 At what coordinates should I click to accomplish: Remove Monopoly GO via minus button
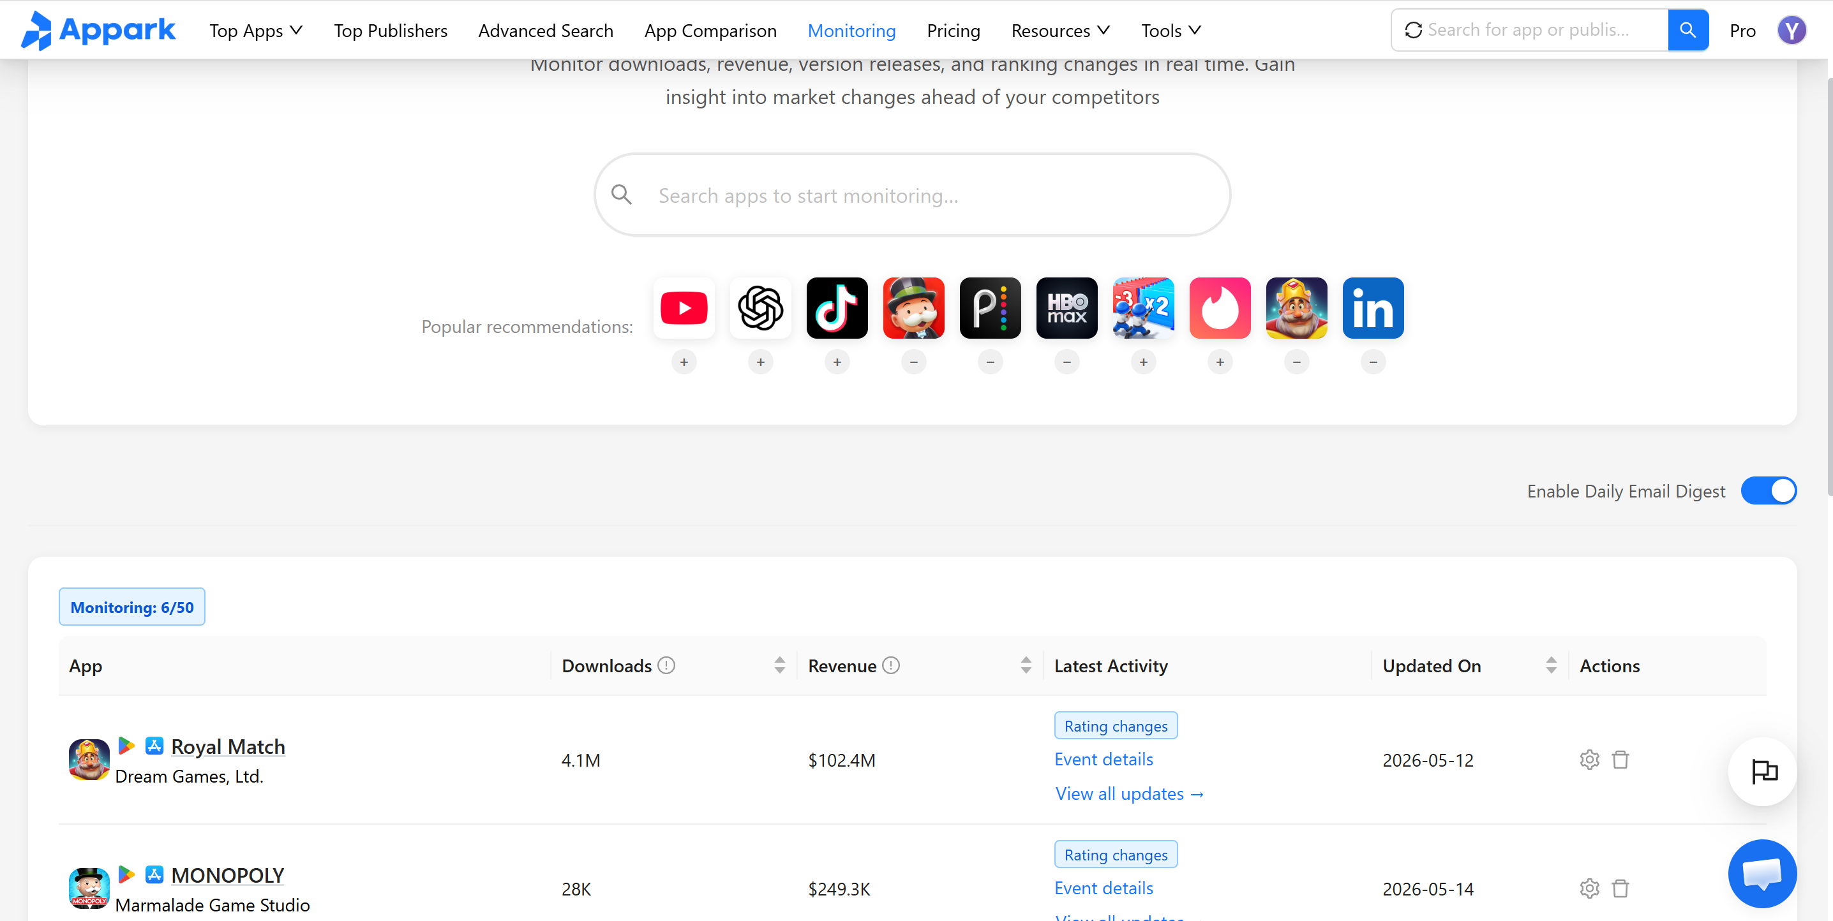(x=914, y=362)
